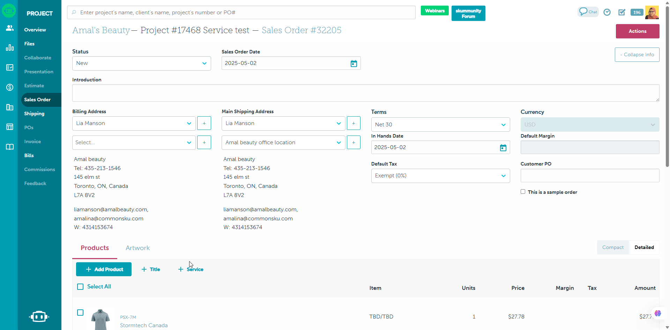
Task: Click into the Customer PO field
Action: point(589,176)
